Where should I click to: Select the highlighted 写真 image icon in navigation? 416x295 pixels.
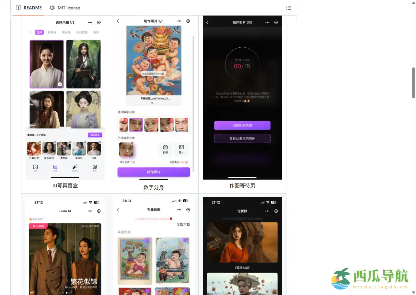[55, 167]
